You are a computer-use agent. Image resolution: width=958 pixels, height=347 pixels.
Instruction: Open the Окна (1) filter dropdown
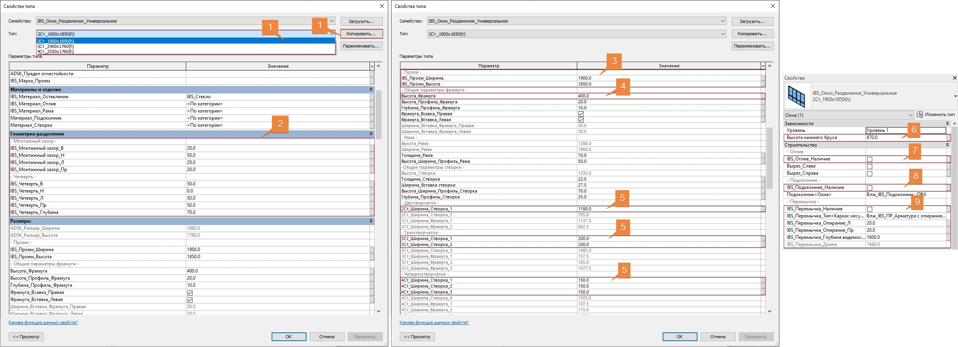(x=911, y=115)
